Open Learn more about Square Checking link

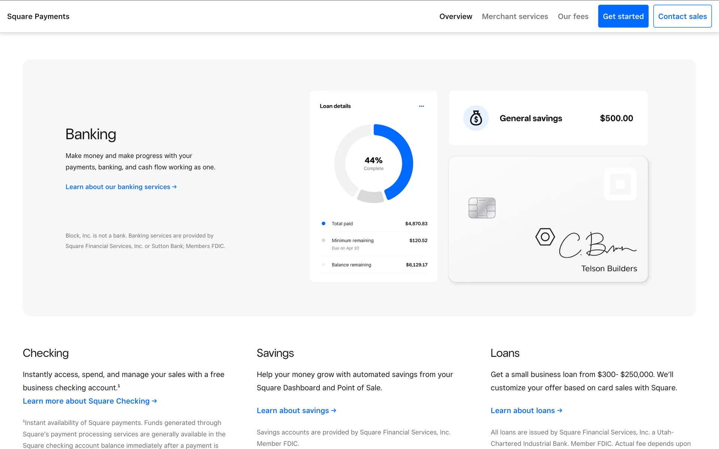pyautogui.click(x=90, y=401)
